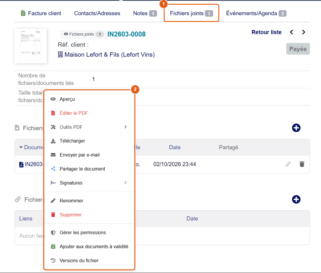The width and height of the screenshot is (321, 273).
Task: Click the pencil icon beside Renommer
Action: 53,201
